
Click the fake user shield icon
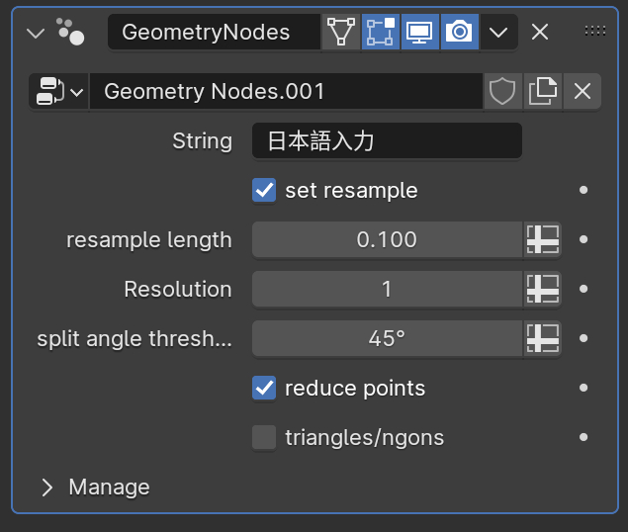point(502,92)
